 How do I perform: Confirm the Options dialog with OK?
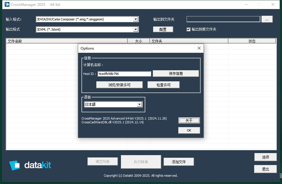[189, 130]
